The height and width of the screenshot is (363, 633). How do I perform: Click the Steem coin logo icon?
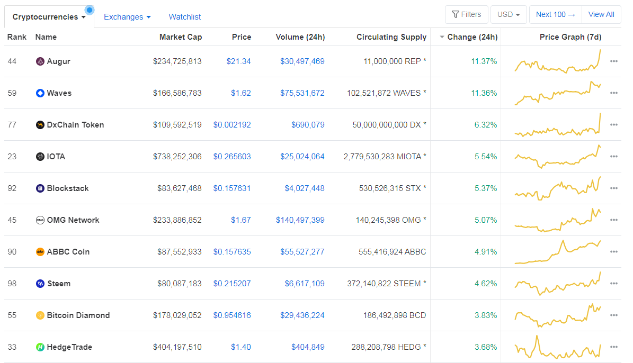[x=40, y=284]
